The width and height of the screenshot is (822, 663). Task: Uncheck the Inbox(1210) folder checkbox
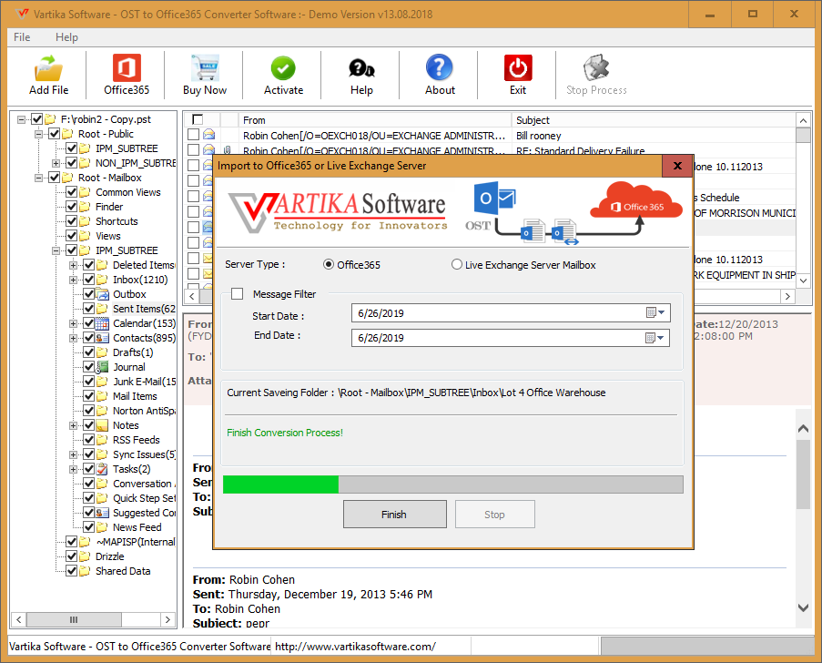(x=89, y=280)
